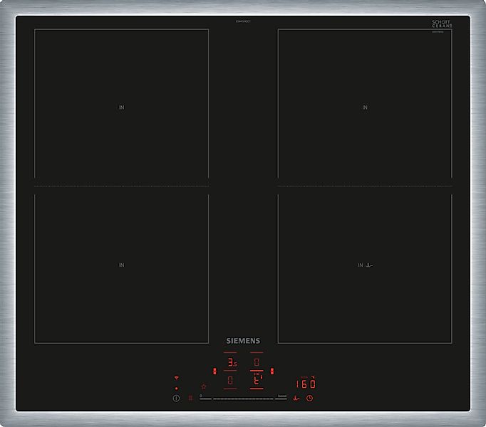This screenshot has width=486, height=427.
Task: Select the highlighted front-right zone display
Action: [256, 381]
